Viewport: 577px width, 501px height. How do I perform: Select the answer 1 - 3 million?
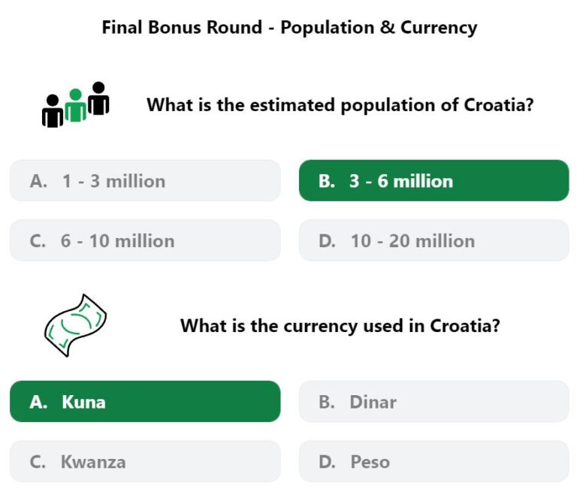(145, 180)
